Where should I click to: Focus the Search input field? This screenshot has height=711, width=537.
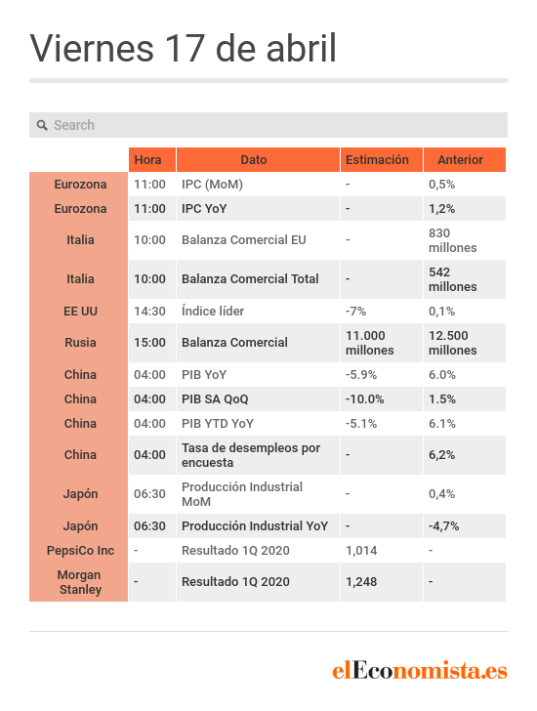[x=268, y=125]
